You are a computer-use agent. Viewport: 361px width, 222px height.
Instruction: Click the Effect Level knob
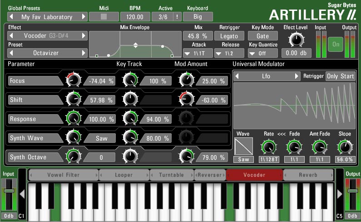coord(296,40)
